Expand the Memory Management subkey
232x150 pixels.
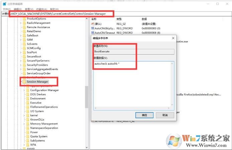(x=24, y=124)
